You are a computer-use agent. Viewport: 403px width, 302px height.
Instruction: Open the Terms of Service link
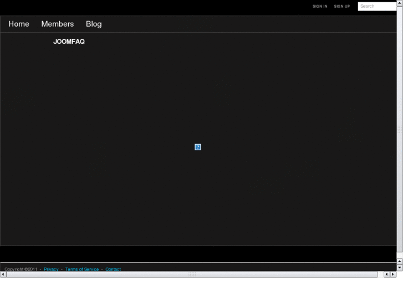point(82,269)
